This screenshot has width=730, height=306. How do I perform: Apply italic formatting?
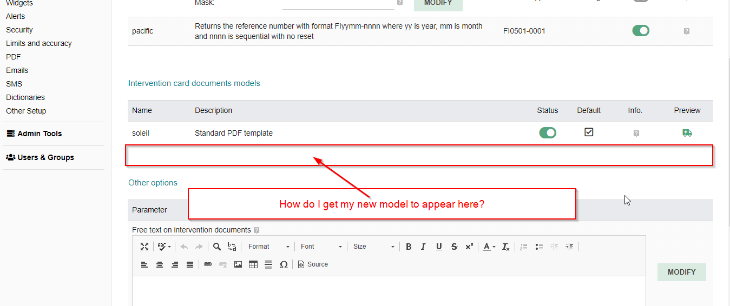point(423,247)
